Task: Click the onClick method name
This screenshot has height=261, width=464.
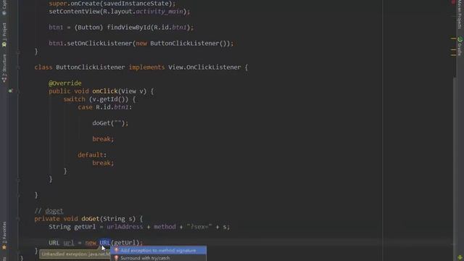Action: pyautogui.click(x=105, y=91)
